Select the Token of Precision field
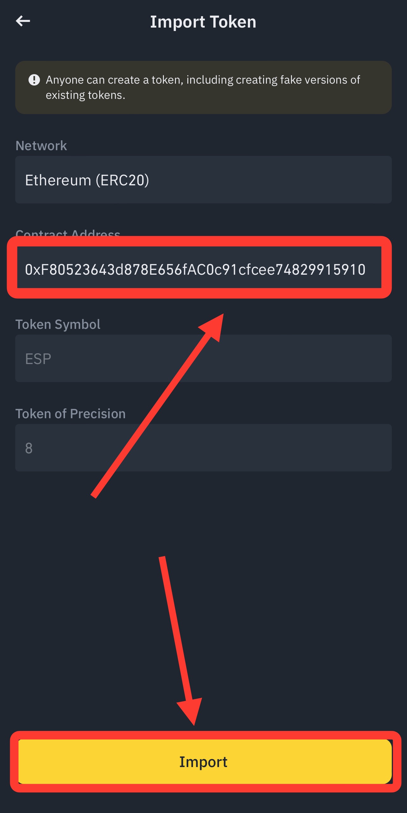 [203, 448]
